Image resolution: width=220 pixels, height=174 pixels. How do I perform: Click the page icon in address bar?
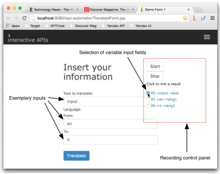(x=34, y=18)
